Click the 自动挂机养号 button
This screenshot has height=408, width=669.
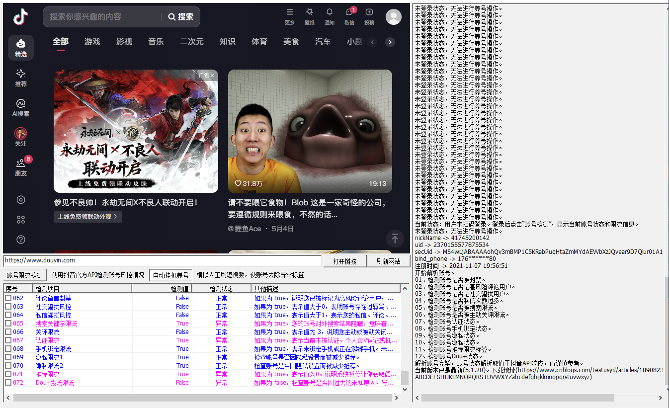[170, 275]
